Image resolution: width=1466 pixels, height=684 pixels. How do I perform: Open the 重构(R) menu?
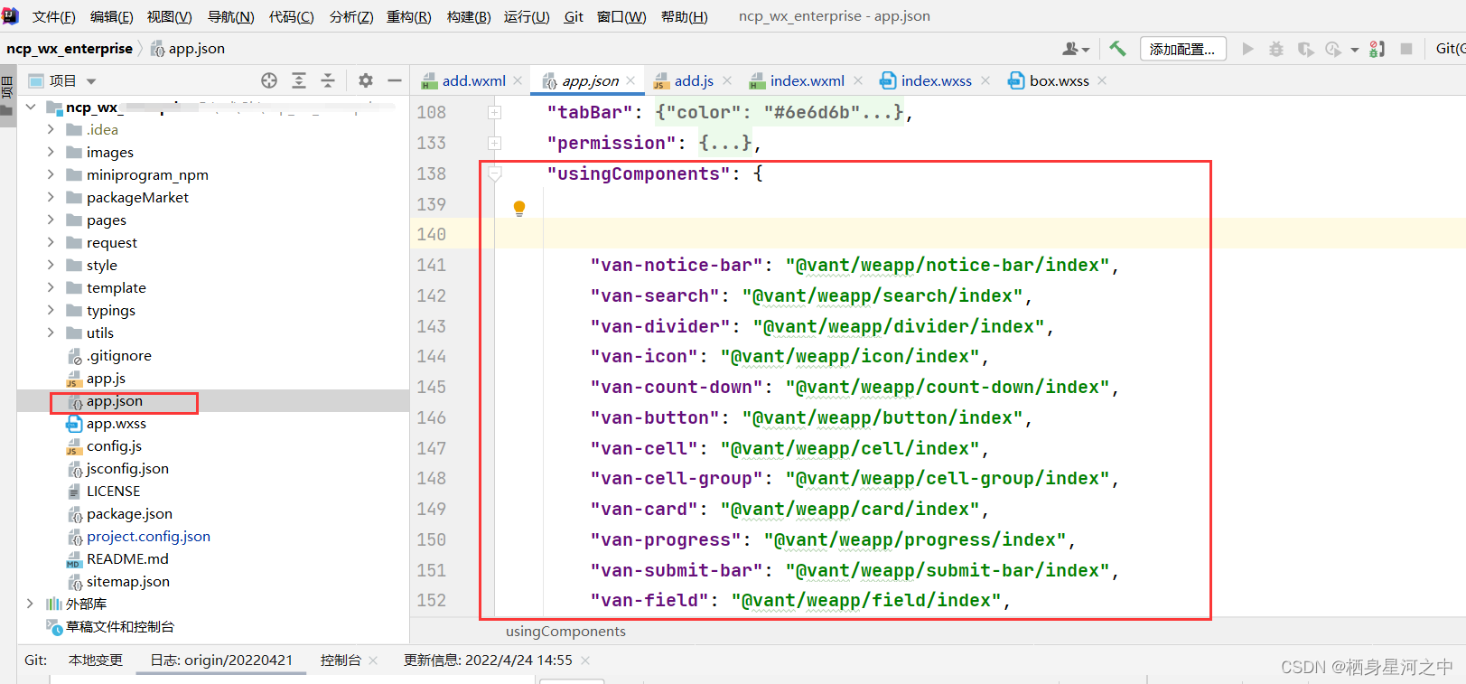(x=409, y=16)
